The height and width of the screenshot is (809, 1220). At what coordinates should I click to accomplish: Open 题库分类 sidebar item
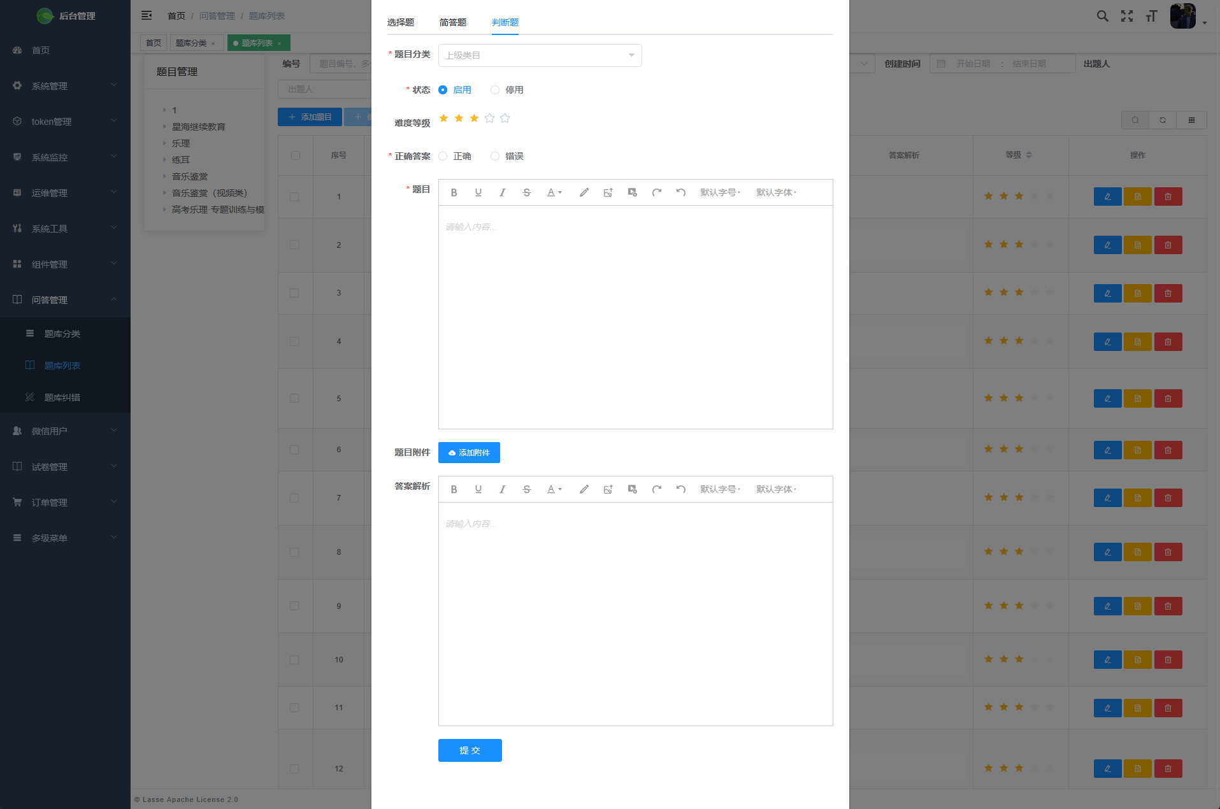pos(65,334)
